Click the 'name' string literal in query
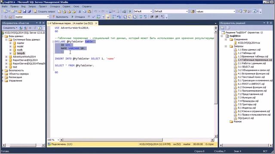This screenshot has width=275, height=154. (x=110, y=59)
